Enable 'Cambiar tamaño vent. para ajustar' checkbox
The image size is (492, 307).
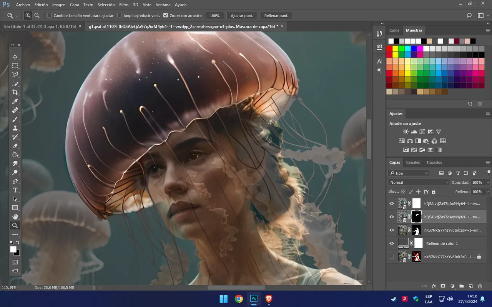49,16
